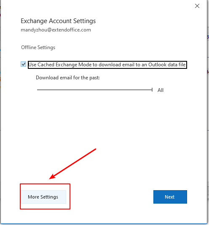Screen dimensions: 209x225
Task: Click the middle of the download email slider
Action: [95, 90]
